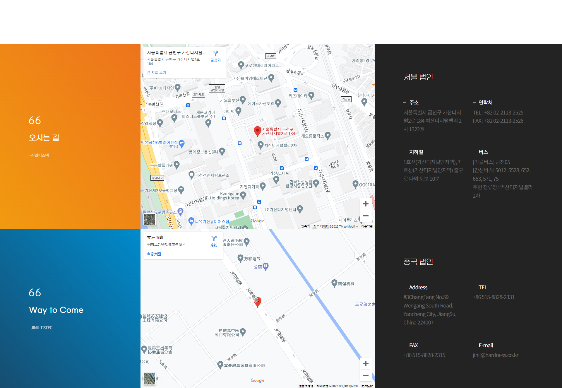
Task: Click the Google logo on Seoul map
Action: (257, 221)
